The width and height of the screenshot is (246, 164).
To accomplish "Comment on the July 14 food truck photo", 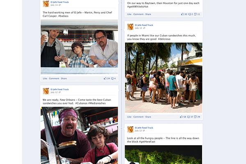I will (54, 78).
